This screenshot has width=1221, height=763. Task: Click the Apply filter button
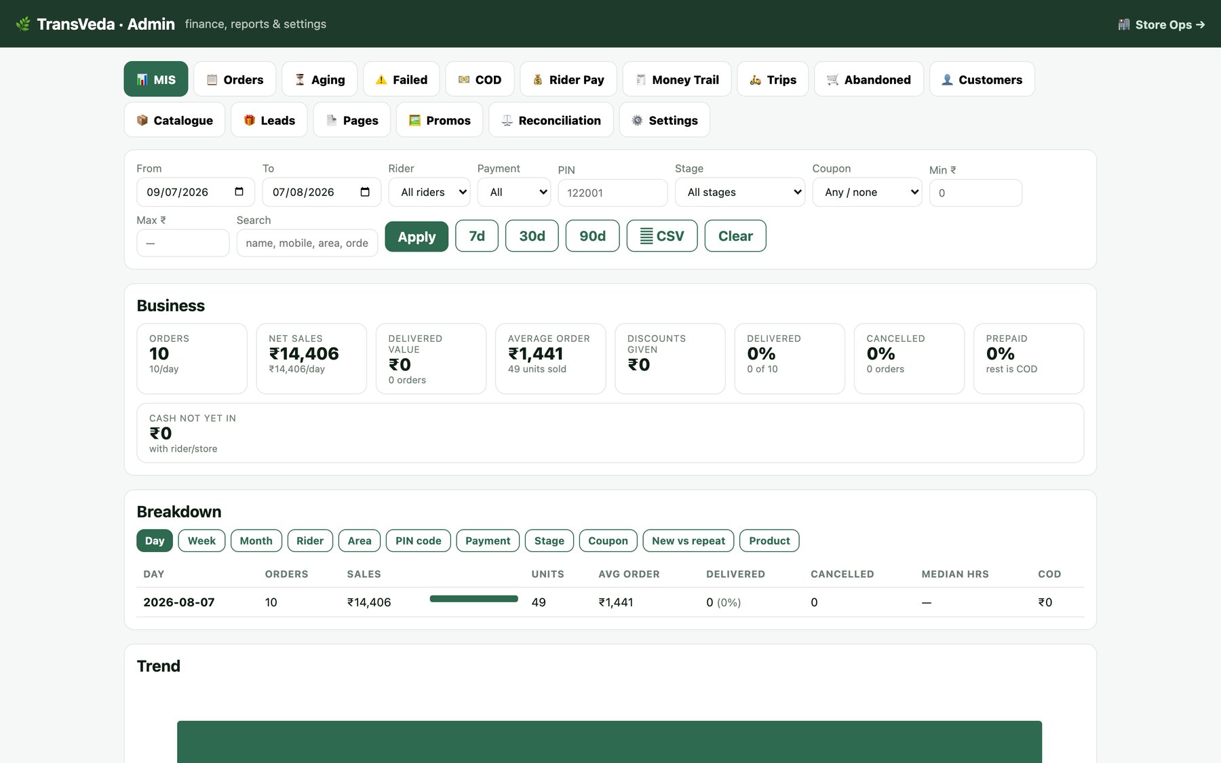(x=416, y=236)
